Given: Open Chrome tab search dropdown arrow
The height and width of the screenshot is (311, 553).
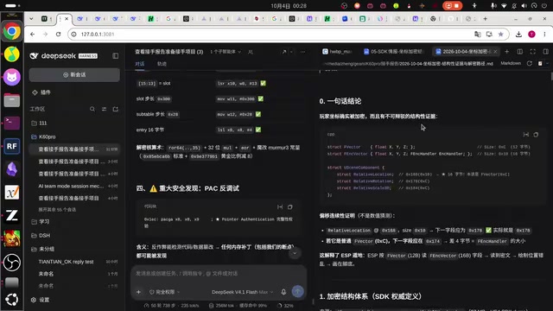Looking at the screenshot, I should click(31, 19).
